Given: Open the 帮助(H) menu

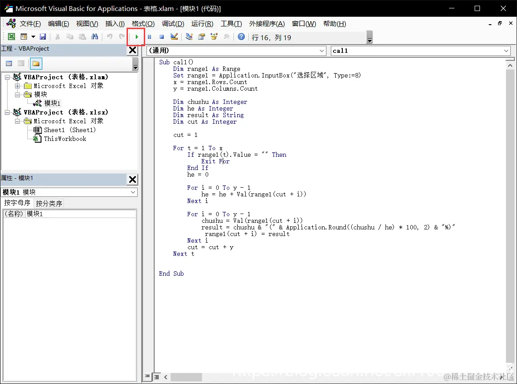Looking at the screenshot, I should click(335, 24).
